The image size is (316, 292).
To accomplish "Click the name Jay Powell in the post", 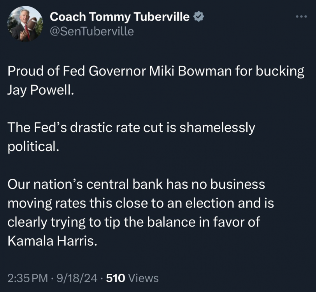I will click(x=40, y=91).
